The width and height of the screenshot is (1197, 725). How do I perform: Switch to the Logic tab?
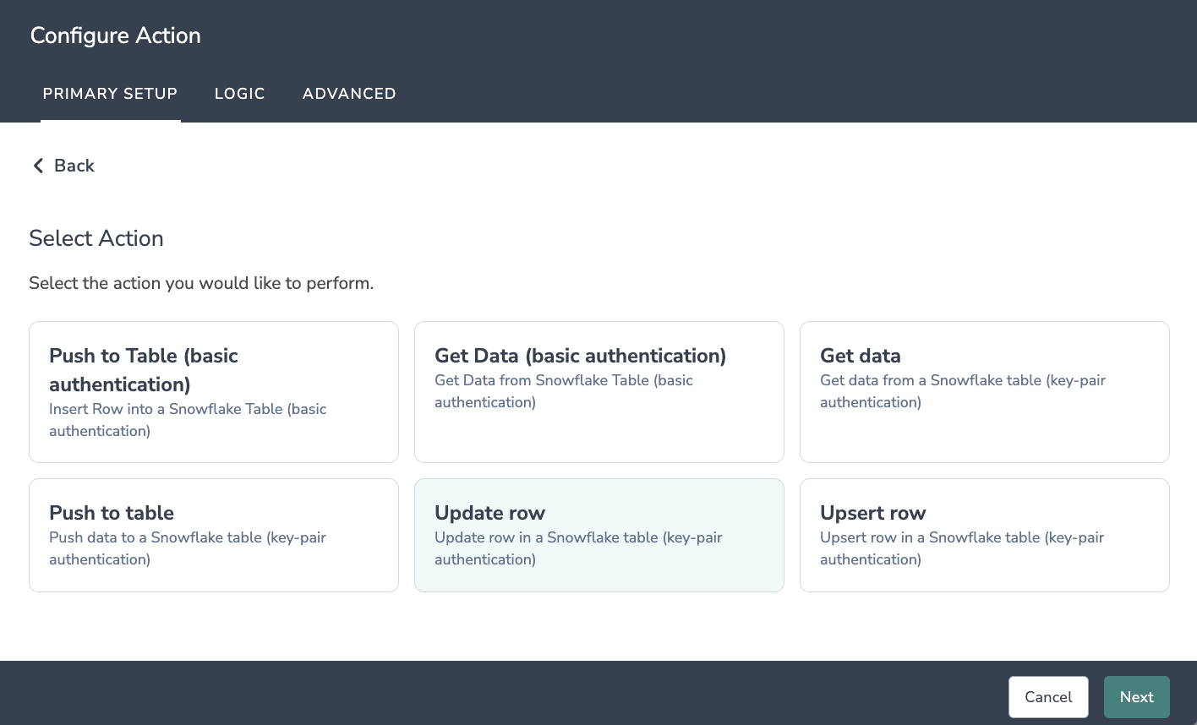coord(240,94)
